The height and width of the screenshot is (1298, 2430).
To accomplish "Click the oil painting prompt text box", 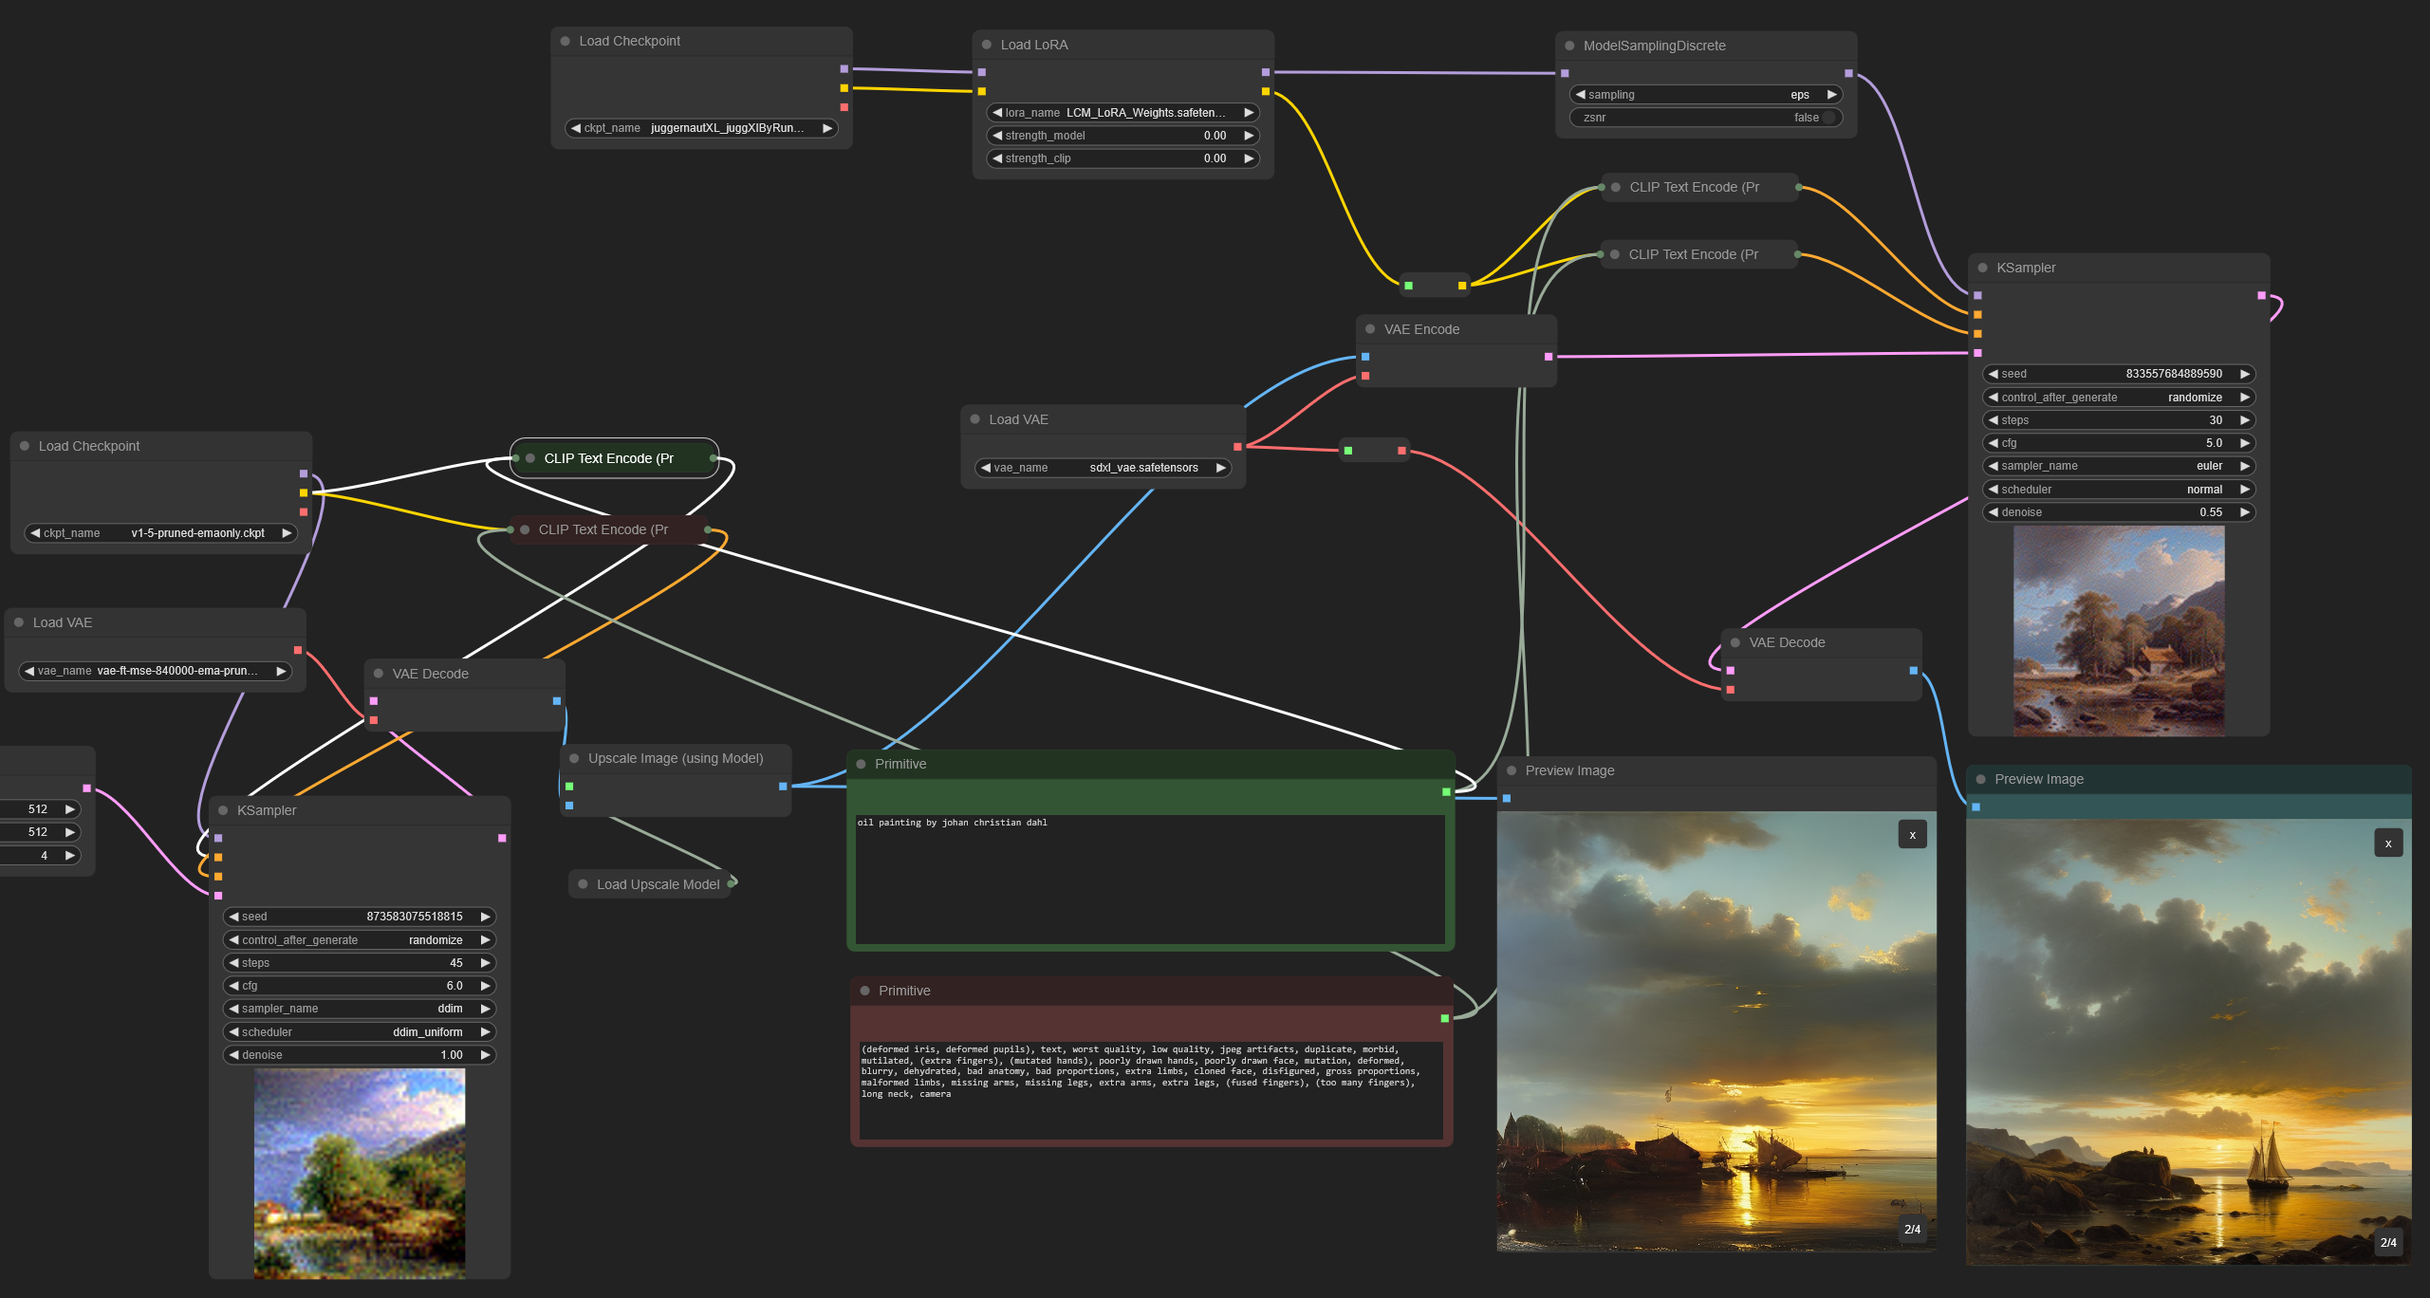I will [x=1150, y=880].
